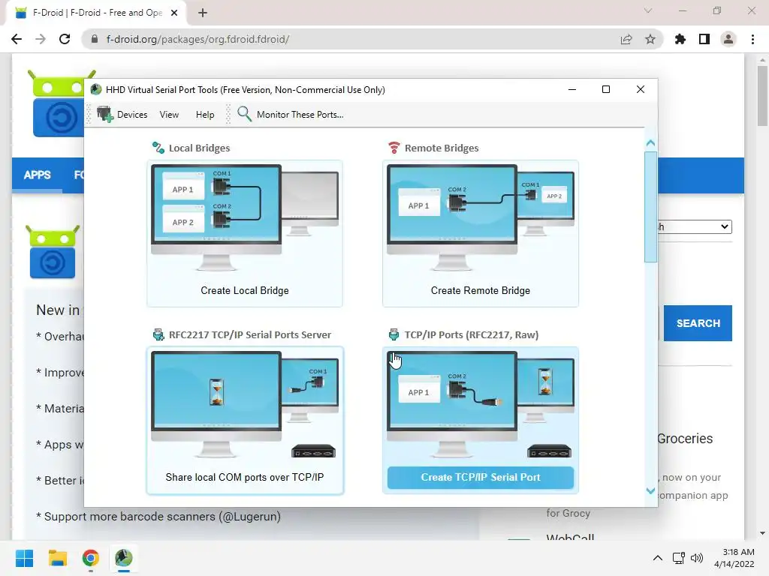Click the magnifier icon beside Monitor These Ports

(x=244, y=114)
